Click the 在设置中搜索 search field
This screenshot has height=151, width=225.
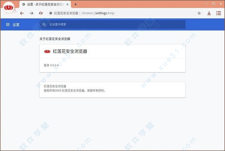pyautogui.click(x=112, y=24)
